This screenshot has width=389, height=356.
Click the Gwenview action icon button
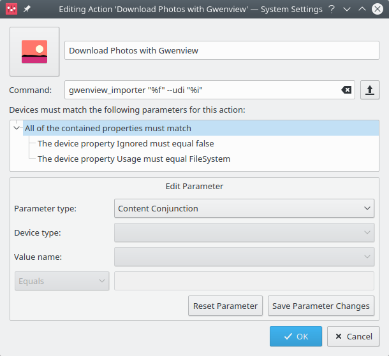[34, 52]
